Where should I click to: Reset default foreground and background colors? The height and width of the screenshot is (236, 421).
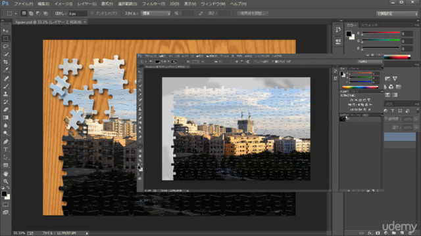click(3, 187)
